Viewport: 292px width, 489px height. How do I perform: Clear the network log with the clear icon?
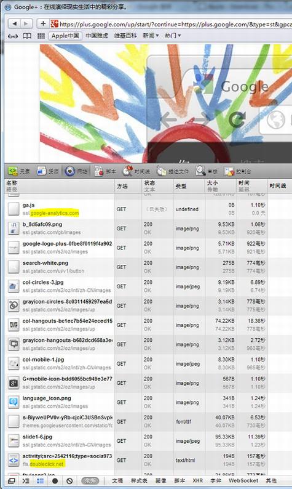(69, 480)
